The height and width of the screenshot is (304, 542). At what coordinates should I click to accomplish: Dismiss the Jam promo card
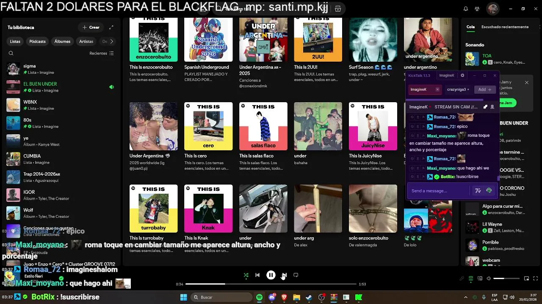(x=527, y=82)
